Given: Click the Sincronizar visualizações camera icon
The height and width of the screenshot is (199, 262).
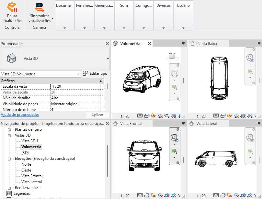Looking at the screenshot, I should [40, 6].
